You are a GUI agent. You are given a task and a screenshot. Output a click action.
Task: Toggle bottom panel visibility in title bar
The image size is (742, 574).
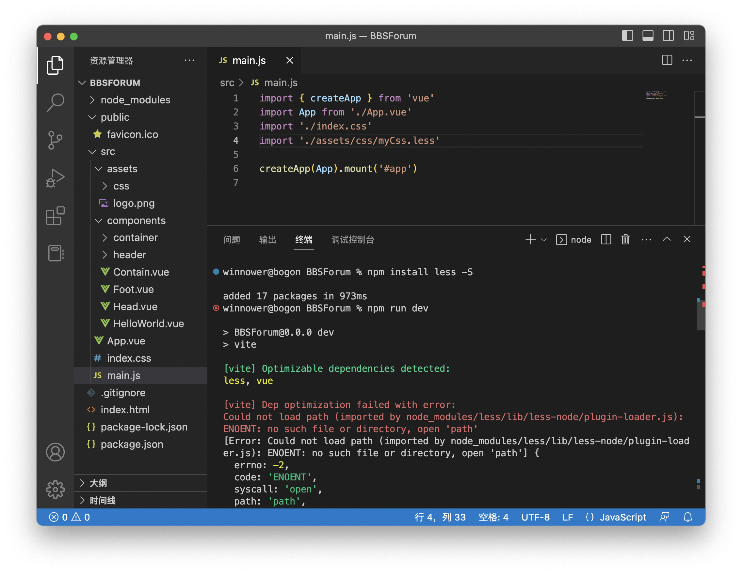[x=648, y=36]
